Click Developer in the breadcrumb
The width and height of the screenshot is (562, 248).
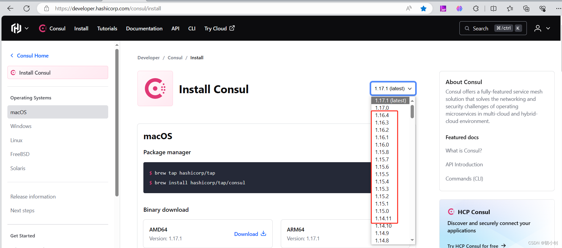pos(148,58)
